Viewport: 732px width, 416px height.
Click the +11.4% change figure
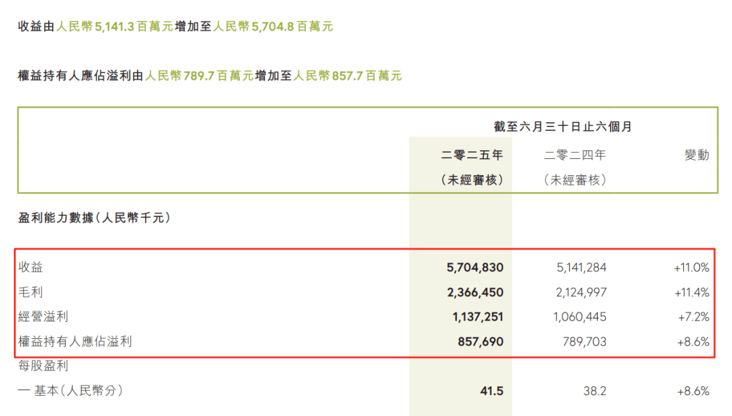[691, 292]
